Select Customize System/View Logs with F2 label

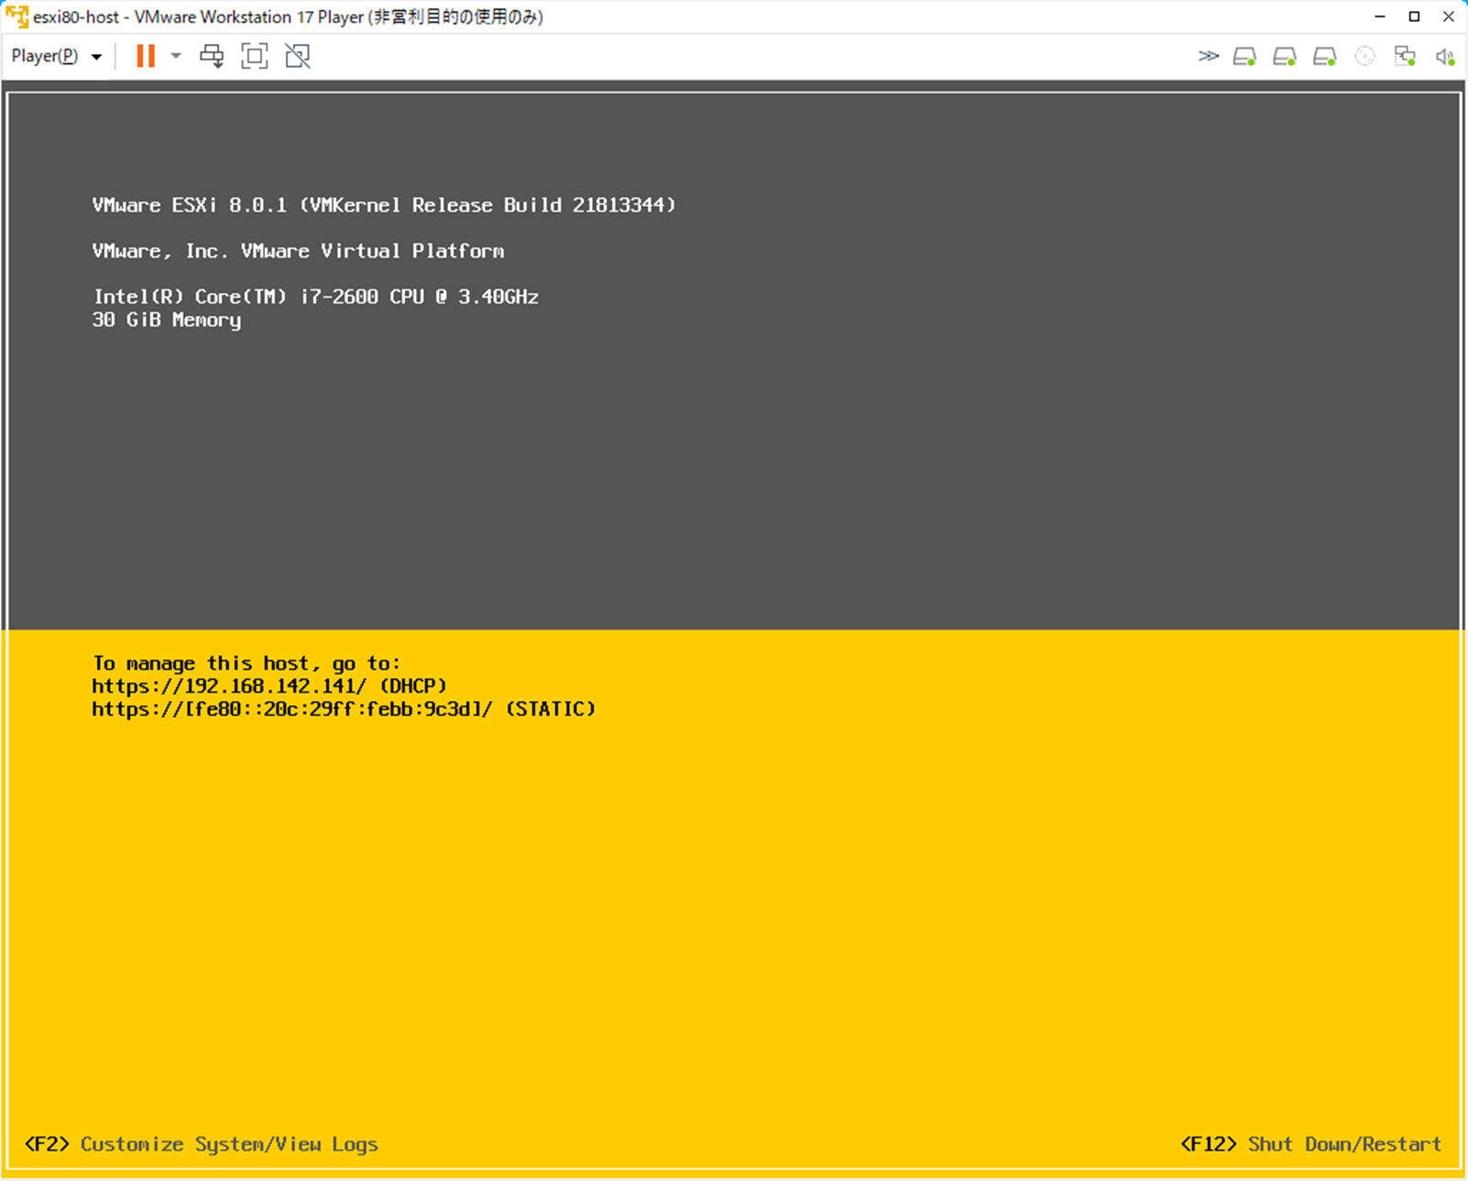pos(202,1143)
